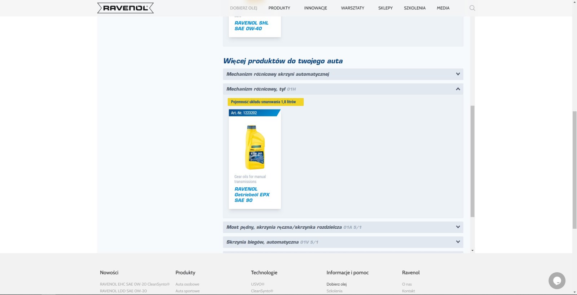
Task: Open RAVENOL LDD SAE 0W-20 footer link
Action: [x=123, y=291]
